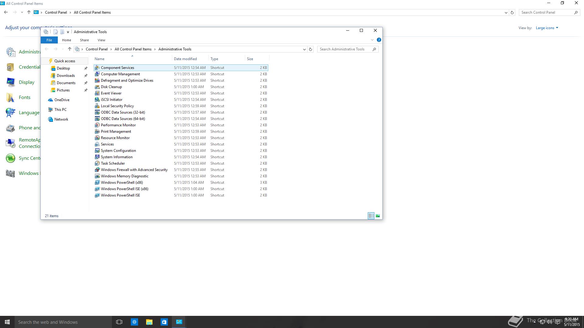Image resolution: width=584 pixels, height=328 pixels.
Task: Open the Share ribbon tab
Action: pos(84,40)
